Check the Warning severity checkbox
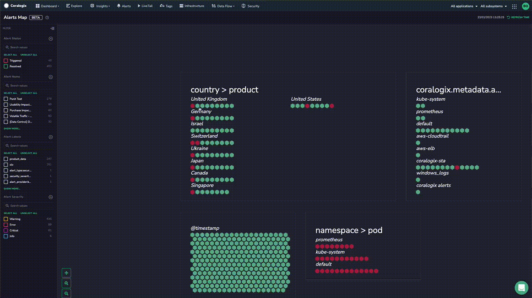This screenshot has width=532, height=298. pyautogui.click(x=6, y=219)
